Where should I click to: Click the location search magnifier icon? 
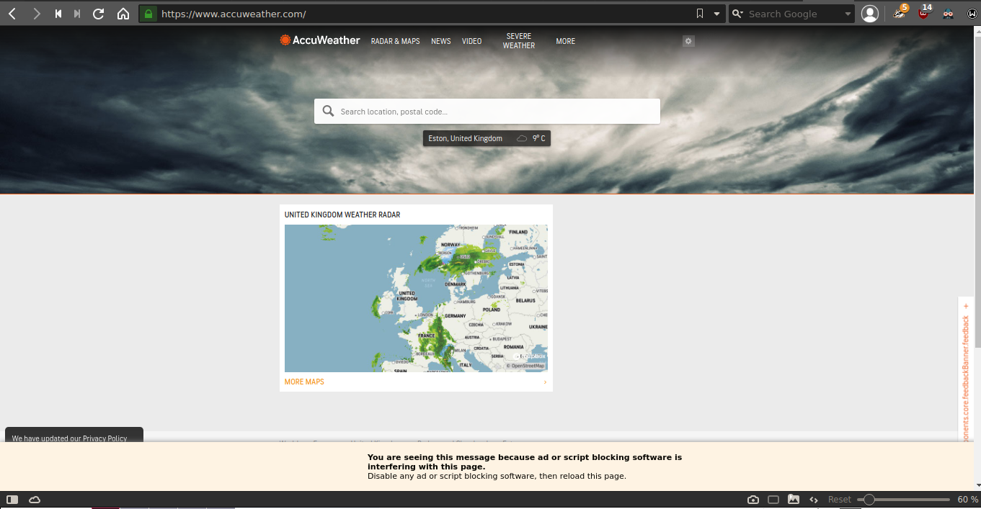point(328,111)
